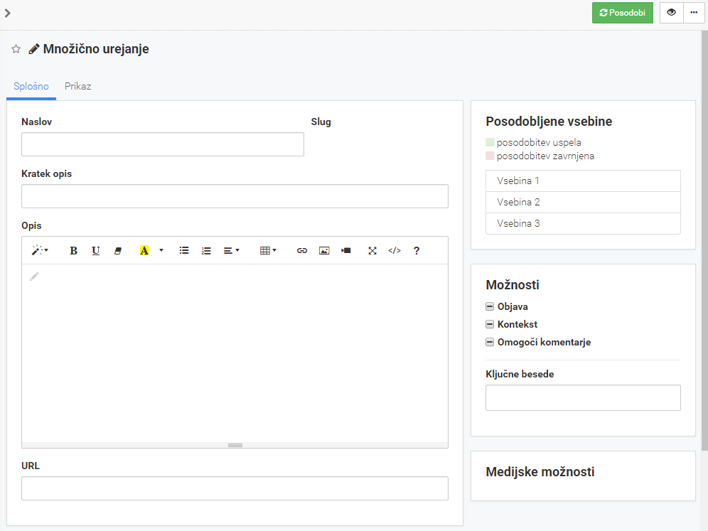Toggle the Kontekst checkbox
This screenshot has height=531, width=708.
[x=490, y=324]
